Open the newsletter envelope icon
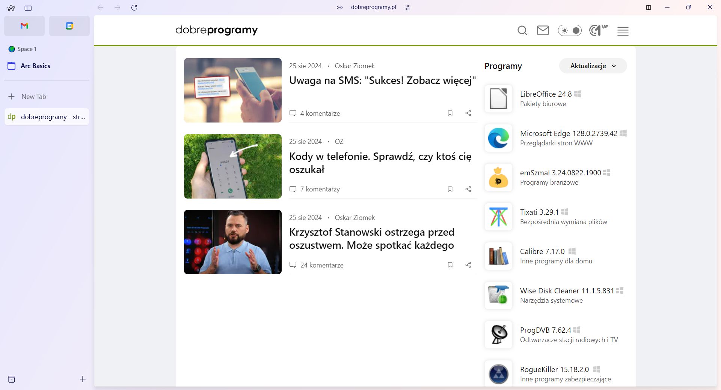The image size is (721, 390). (x=543, y=31)
